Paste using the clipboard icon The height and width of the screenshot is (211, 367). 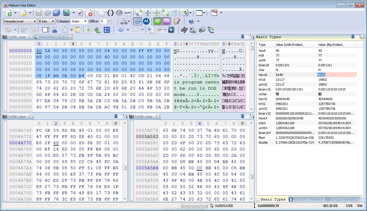(78, 30)
